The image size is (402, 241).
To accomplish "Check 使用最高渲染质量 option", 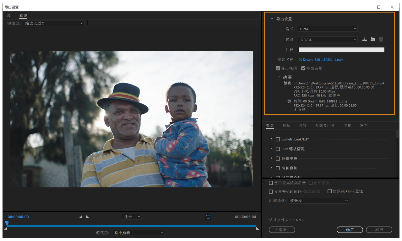I will click(x=271, y=183).
